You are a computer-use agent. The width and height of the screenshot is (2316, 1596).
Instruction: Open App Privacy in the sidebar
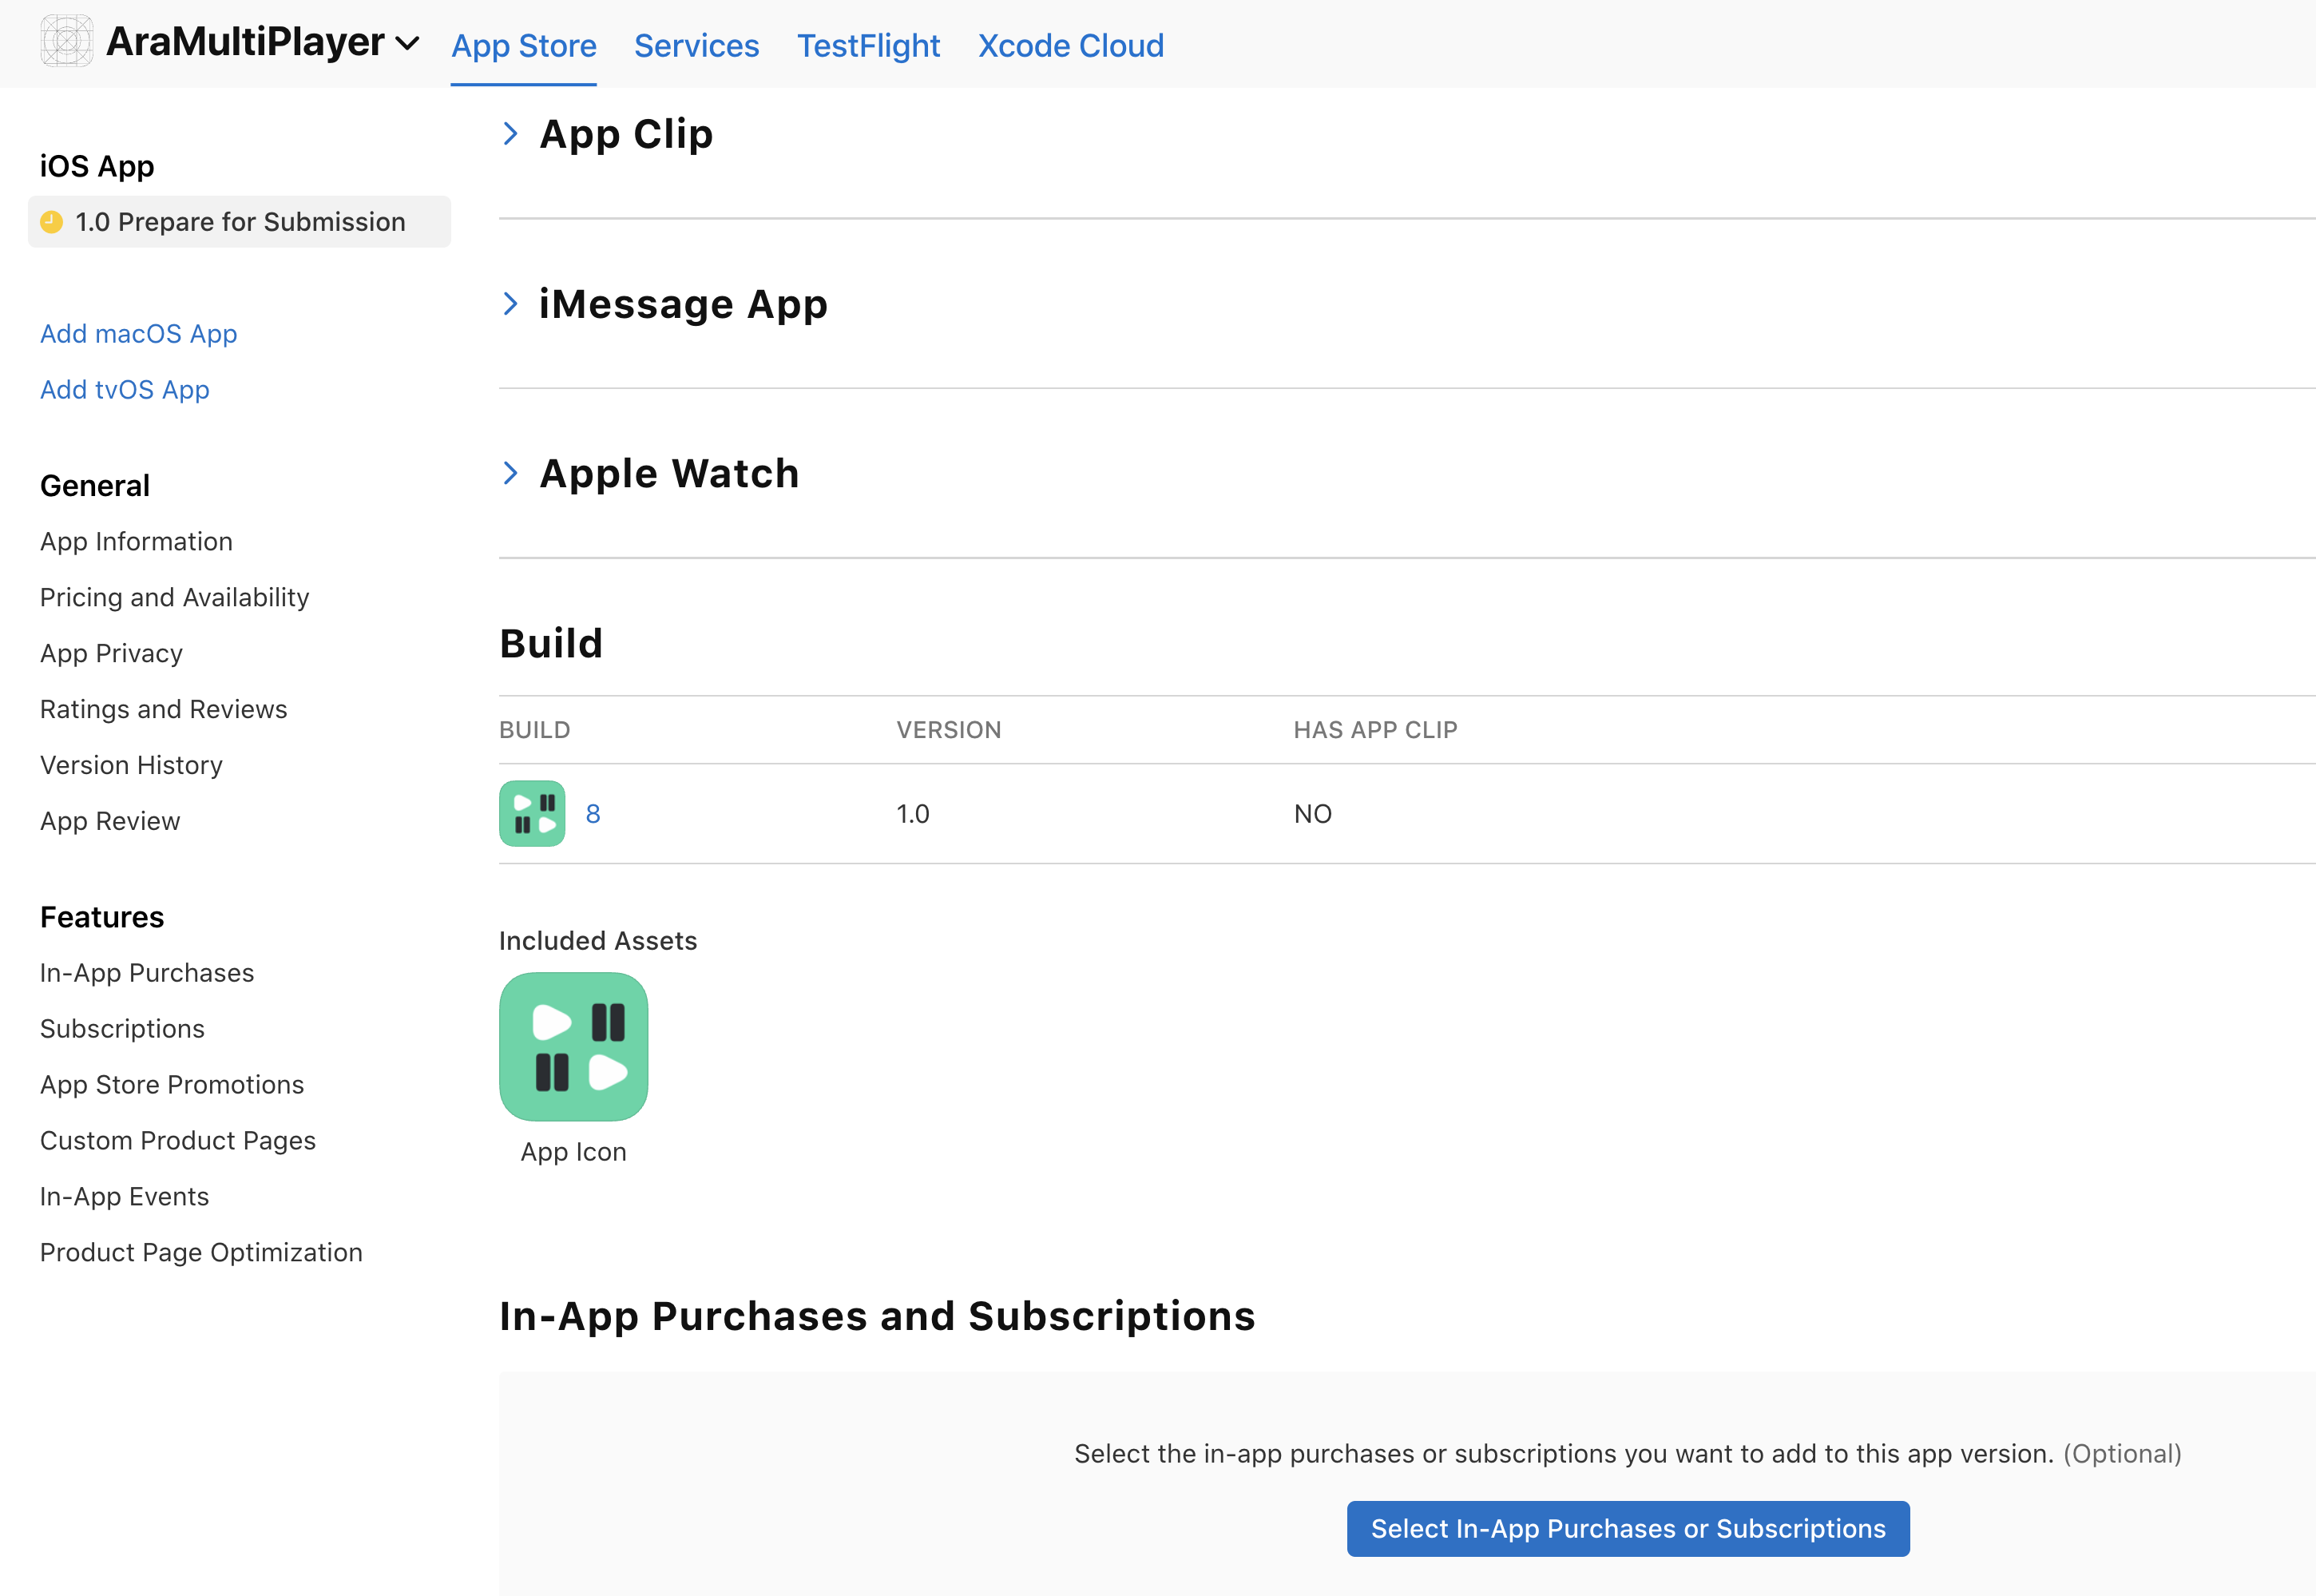(112, 654)
